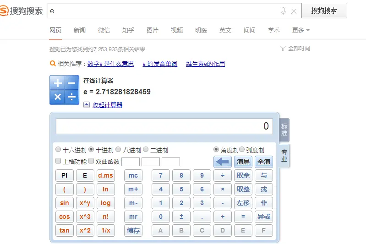Switch to the 明医 tab

pos(201,30)
